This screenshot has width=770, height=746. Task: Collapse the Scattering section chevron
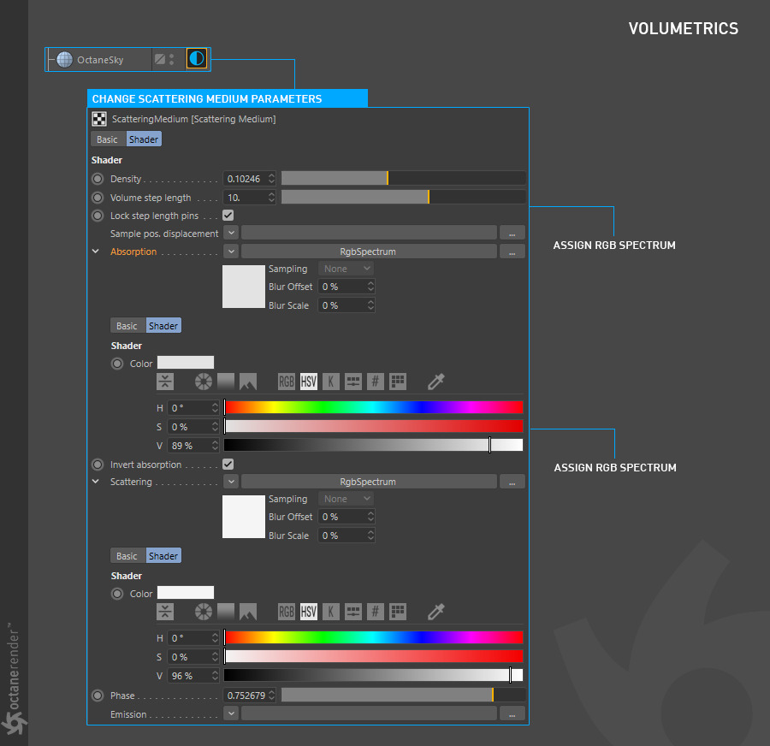pos(96,482)
